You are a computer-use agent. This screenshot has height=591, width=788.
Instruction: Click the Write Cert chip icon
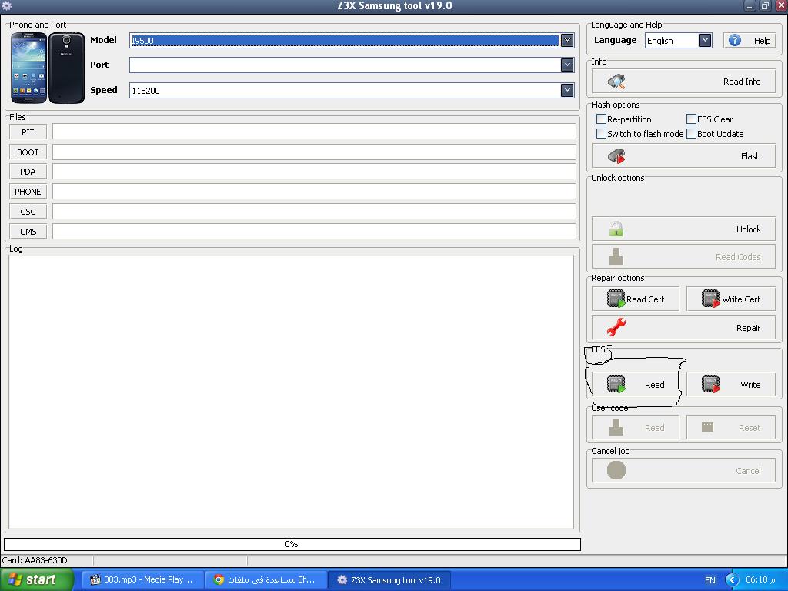tap(710, 299)
